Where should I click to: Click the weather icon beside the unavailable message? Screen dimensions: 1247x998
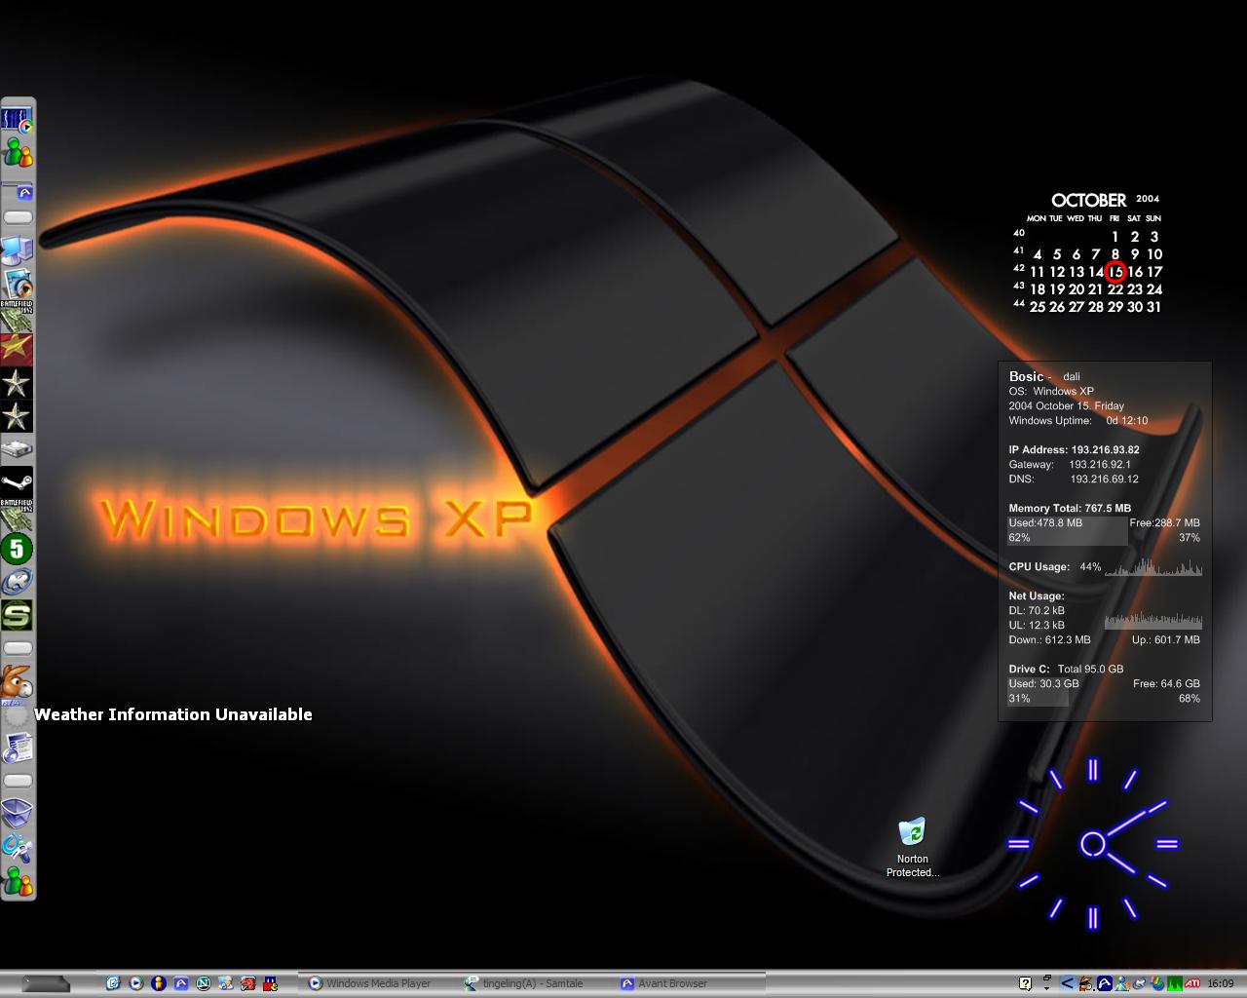17,715
